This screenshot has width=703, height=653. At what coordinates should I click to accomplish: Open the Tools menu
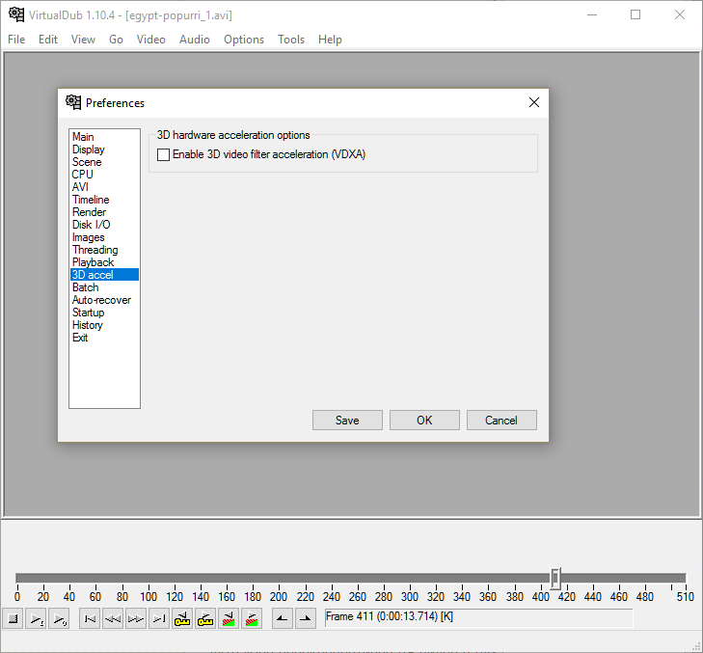click(291, 40)
